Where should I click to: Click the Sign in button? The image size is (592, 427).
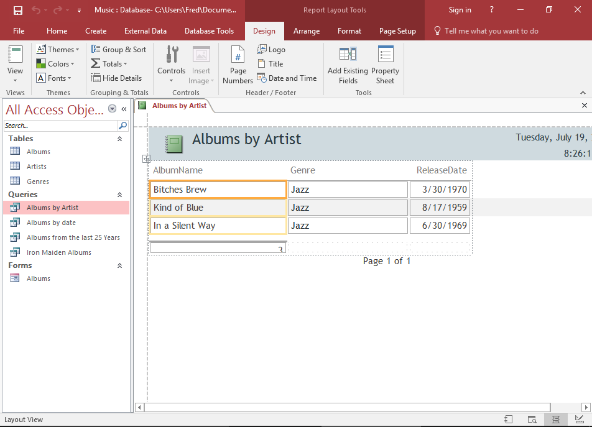point(460,10)
